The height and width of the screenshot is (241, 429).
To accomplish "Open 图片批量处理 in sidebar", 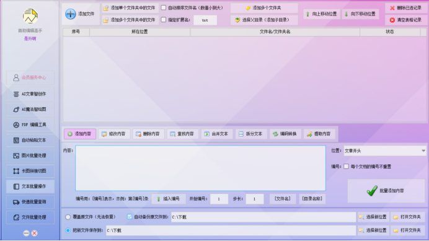I will 30,156.
